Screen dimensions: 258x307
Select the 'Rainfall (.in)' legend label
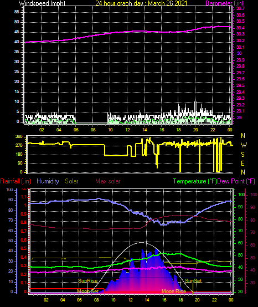point(16,181)
